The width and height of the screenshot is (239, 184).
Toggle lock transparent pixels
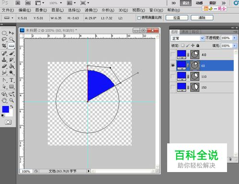pyautogui.click(x=182, y=45)
